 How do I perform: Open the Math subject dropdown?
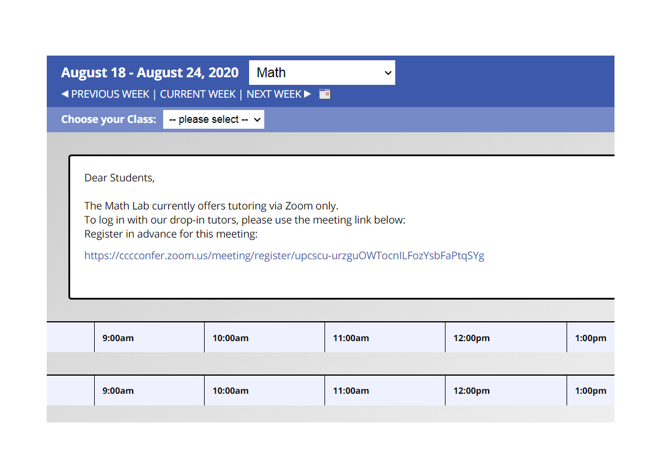[322, 73]
